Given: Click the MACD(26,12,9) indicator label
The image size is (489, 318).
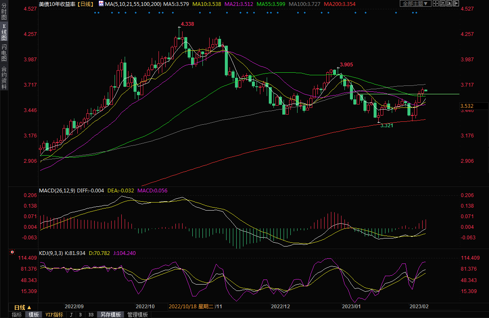Looking at the screenshot, I should pos(57,191).
